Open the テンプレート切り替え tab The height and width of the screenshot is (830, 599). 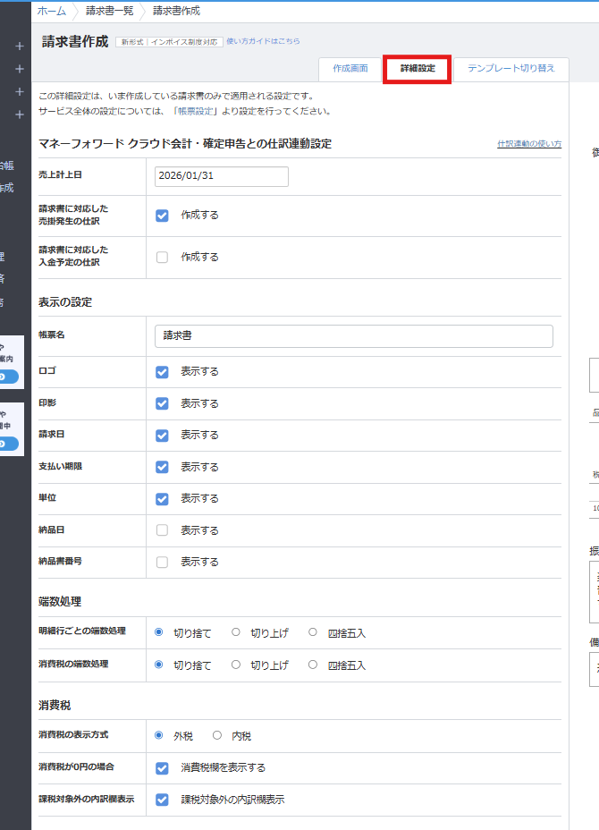[510, 69]
